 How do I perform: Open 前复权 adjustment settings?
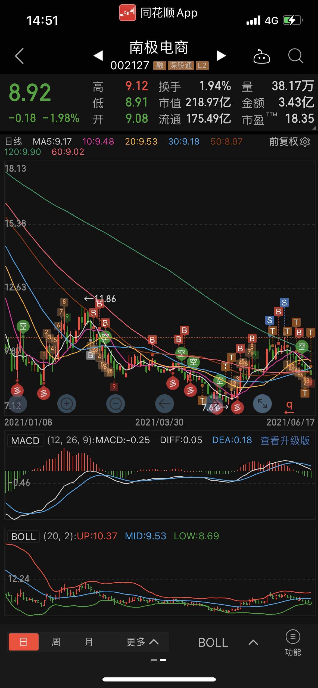point(289,142)
